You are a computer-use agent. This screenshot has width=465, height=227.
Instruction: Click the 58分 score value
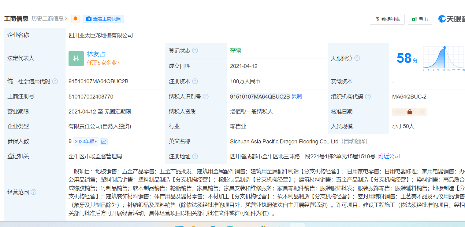coord(407,58)
